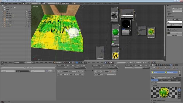Click Add Game Property button
183x103 pixels.
pyautogui.click(x=29, y=68)
